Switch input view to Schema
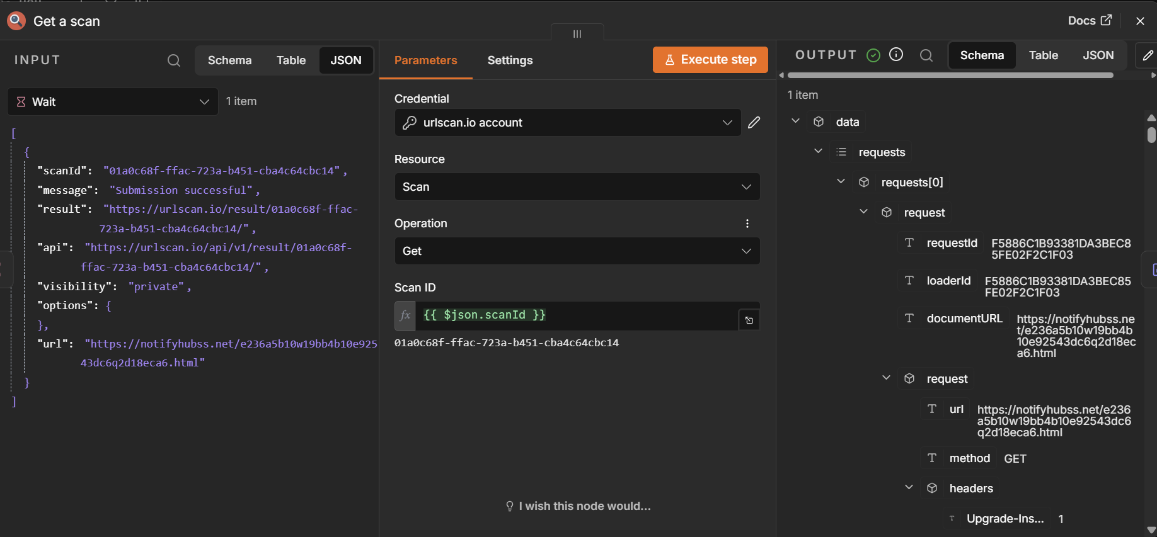Viewport: 1157px width, 537px height. click(229, 60)
